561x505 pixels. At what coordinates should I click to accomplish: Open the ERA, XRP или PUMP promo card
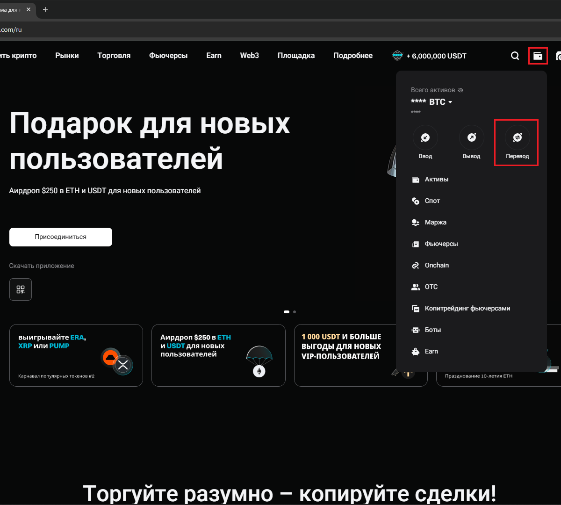click(76, 355)
